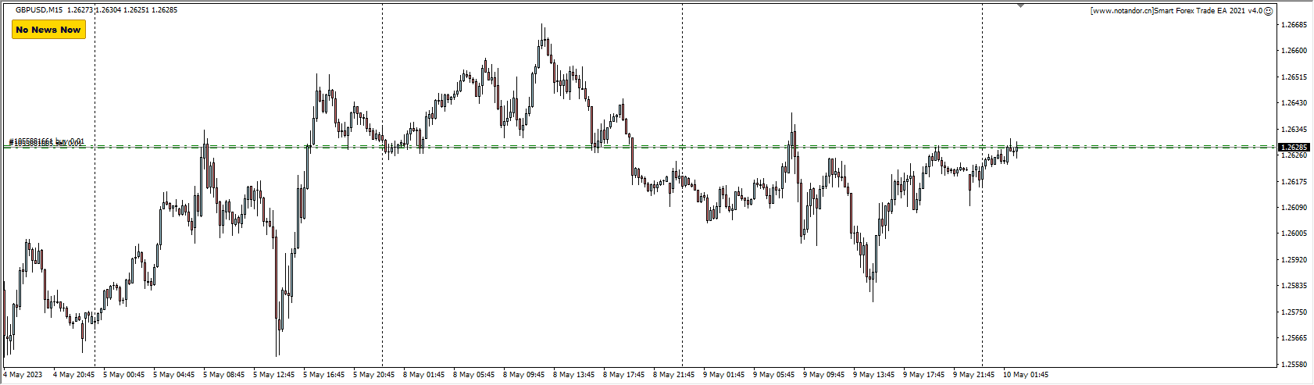Click the 1.25580 price scale label
The width and height of the screenshot is (1314, 385).
1295,365
